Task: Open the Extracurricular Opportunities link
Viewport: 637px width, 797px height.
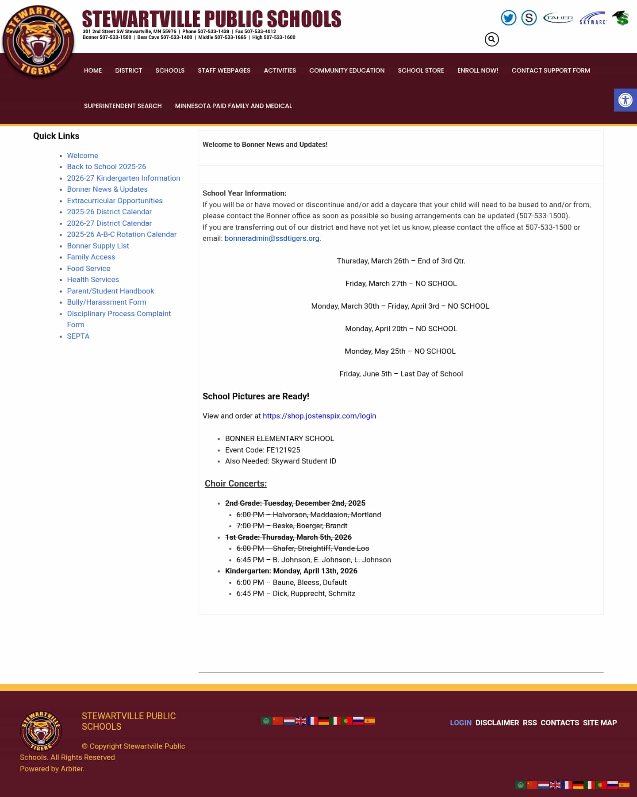Action: pyautogui.click(x=115, y=201)
